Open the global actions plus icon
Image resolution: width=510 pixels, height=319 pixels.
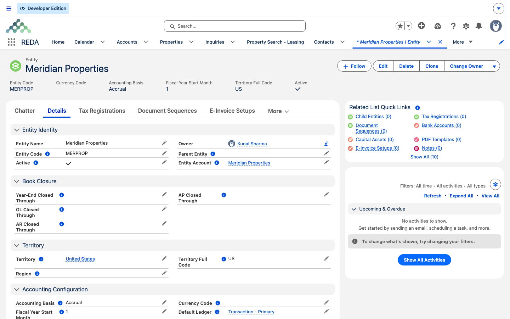click(421, 26)
